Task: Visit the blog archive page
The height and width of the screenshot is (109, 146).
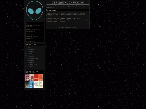Action: click(35, 36)
